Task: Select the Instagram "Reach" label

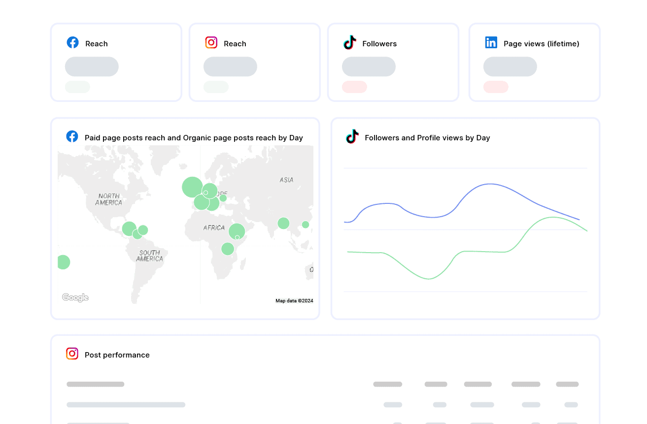Action: 235,44
